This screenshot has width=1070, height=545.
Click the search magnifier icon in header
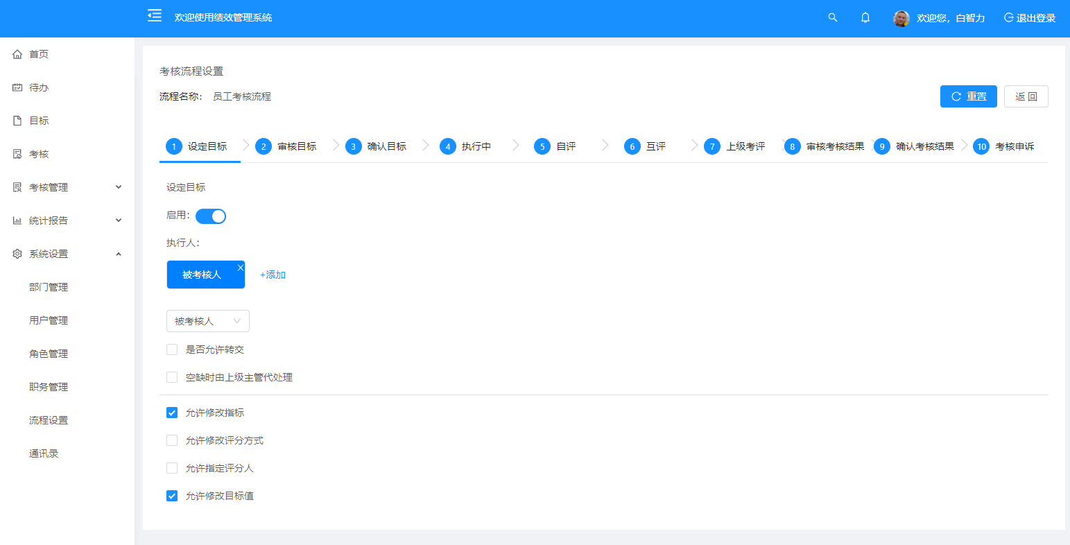coord(833,18)
